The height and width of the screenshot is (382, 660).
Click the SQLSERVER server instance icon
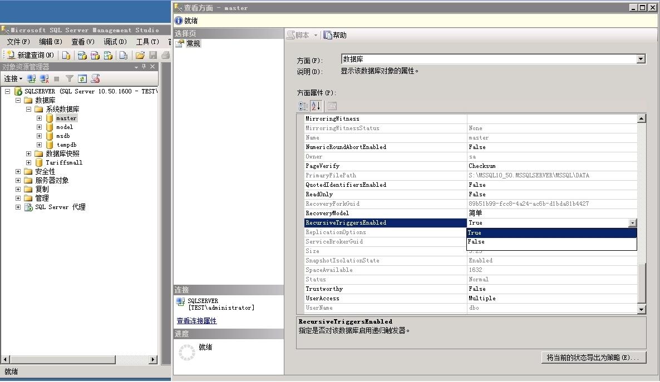coord(18,91)
